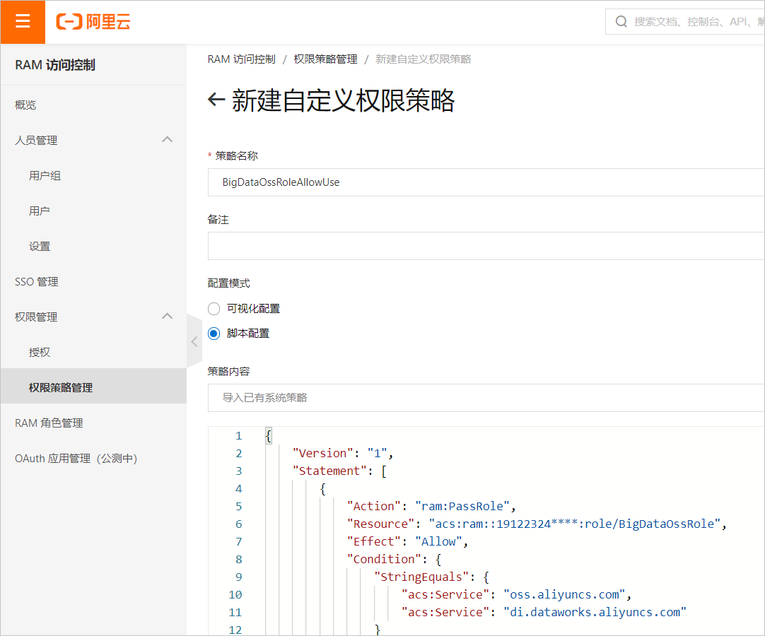Viewport: 765px width, 636px height.
Task: Click the "oss.aliyuncs.com" value in editor
Action: (564, 594)
